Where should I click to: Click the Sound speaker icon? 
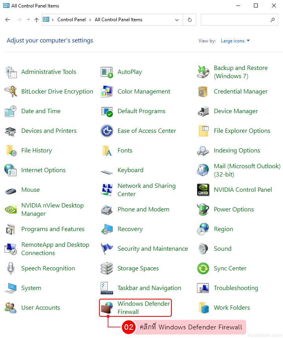[x=203, y=249]
